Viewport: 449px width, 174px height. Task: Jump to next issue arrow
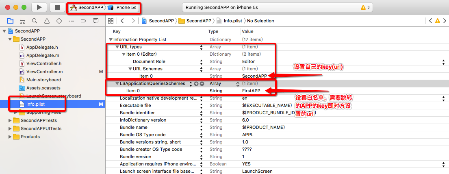[445, 21]
